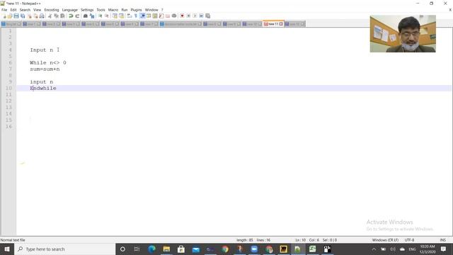Open the notification center icon
453x255 pixels.
point(444,249)
